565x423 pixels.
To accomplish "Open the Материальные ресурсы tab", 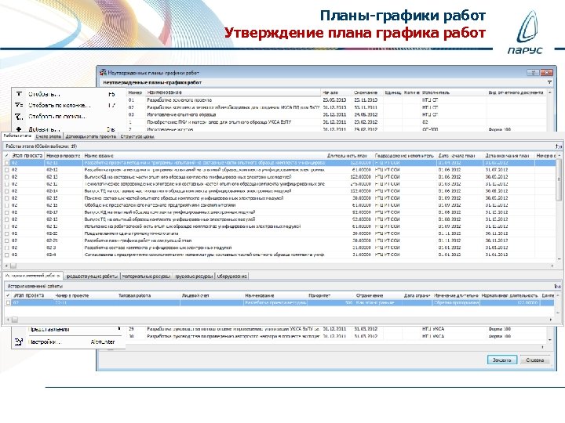I will pyautogui.click(x=146, y=277).
